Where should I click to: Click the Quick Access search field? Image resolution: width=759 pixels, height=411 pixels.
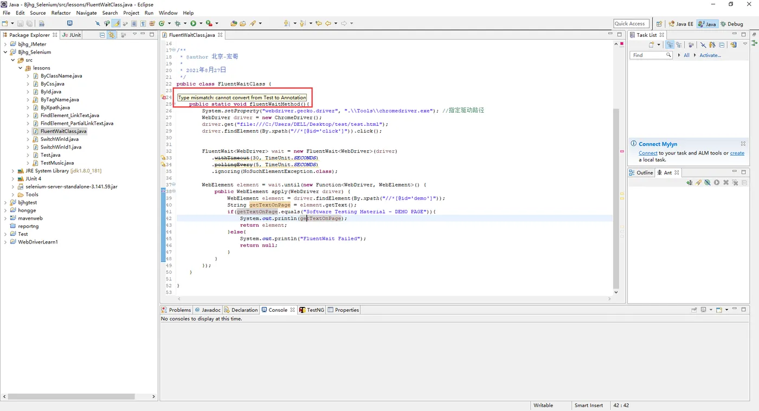click(632, 24)
